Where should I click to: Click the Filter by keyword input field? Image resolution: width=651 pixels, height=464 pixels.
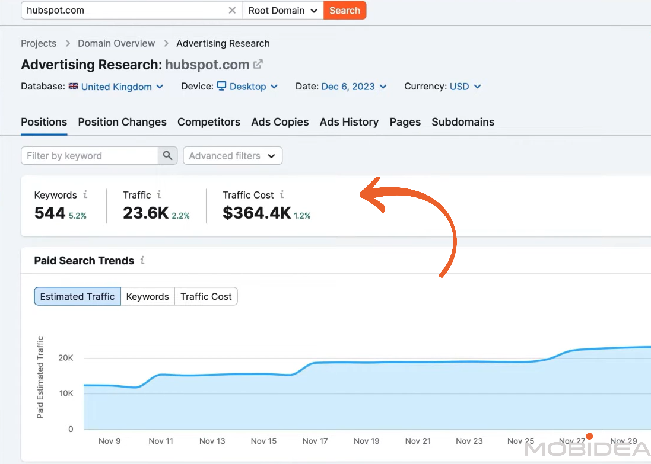(x=89, y=155)
